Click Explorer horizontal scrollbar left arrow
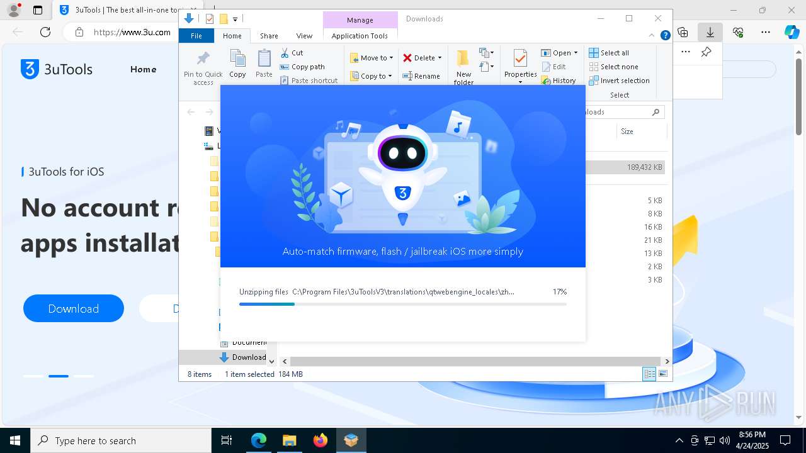The image size is (806, 453). [x=285, y=361]
